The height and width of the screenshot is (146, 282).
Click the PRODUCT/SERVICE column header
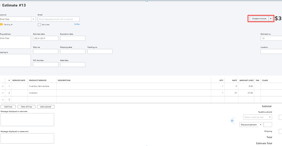38,80
